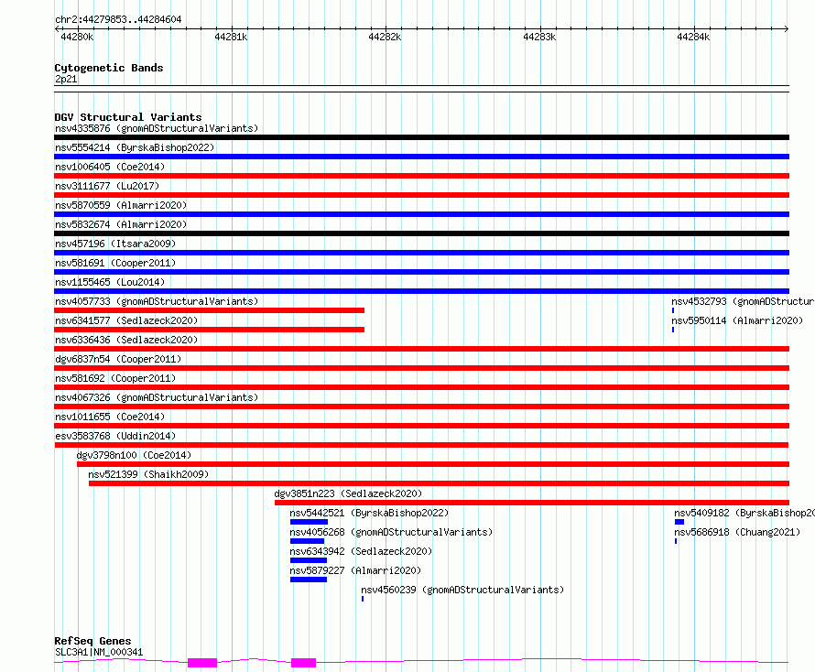Click the nsv5686918 Chuang2021 tiny marker
The width and height of the screenshot is (815, 672).
pyautogui.click(x=676, y=541)
